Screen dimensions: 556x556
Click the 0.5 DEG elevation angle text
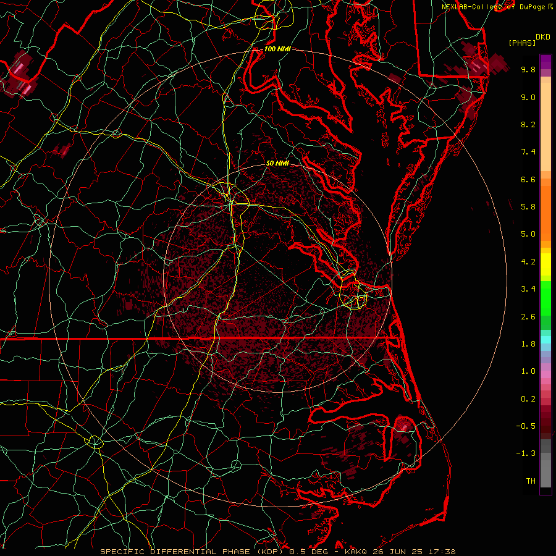(x=310, y=552)
